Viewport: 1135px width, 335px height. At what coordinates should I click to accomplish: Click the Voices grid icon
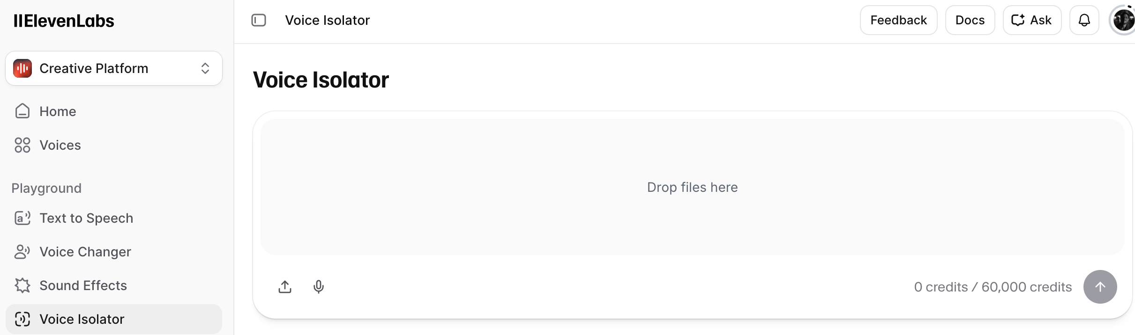tap(22, 145)
